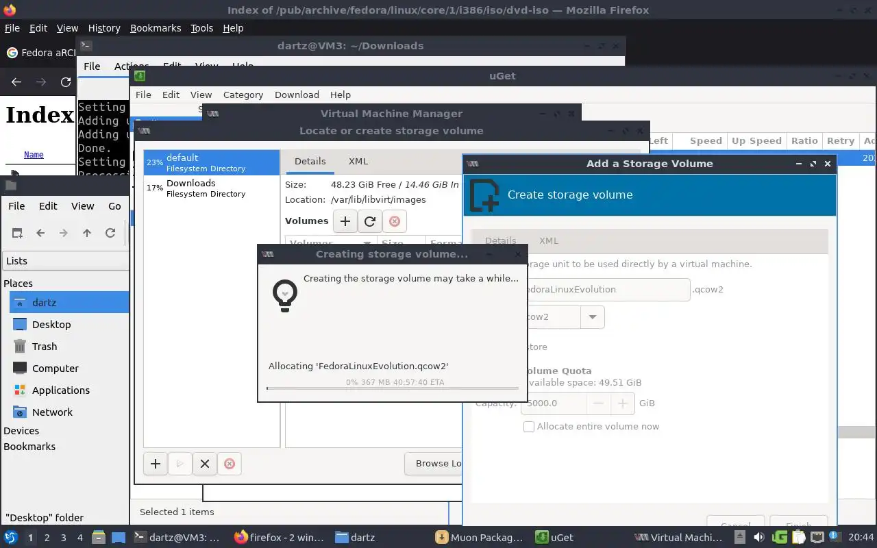
Task: Open Applications in Places sidebar
Action: pyautogui.click(x=69, y=390)
